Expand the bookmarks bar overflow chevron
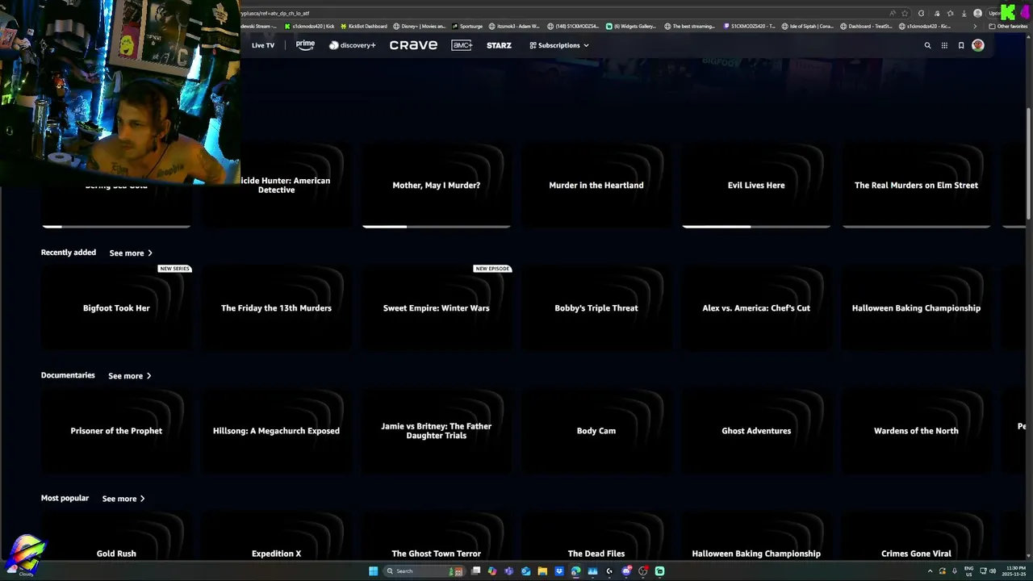The image size is (1033, 581). (x=975, y=26)
